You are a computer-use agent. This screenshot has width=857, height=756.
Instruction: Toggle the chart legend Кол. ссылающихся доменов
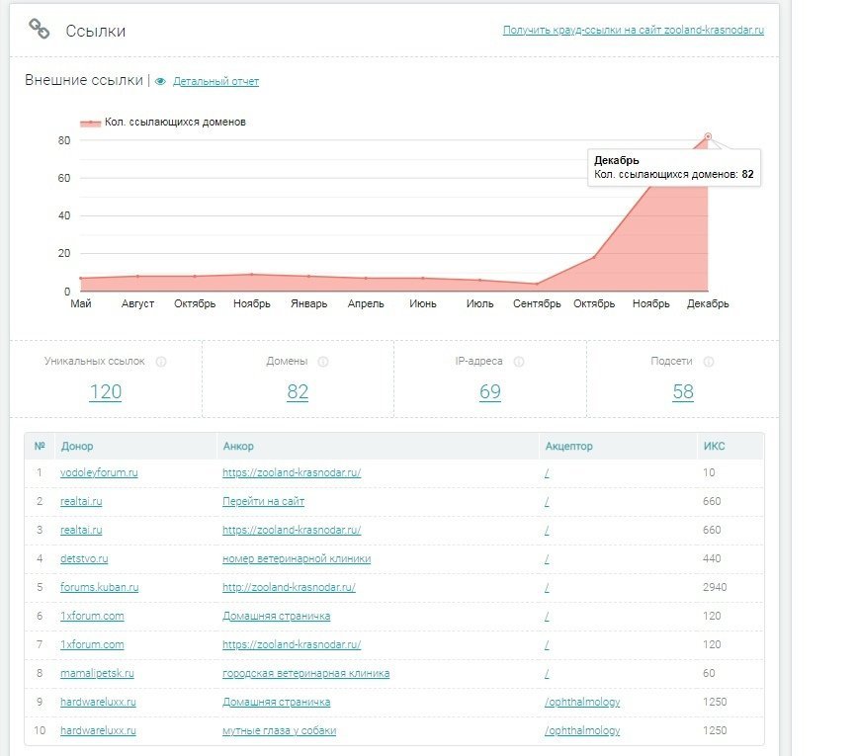pyautogui.click(x=163, y=123)
